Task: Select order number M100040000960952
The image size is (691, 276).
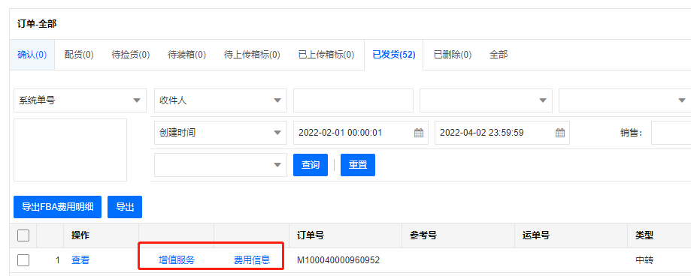Action: pos(338,260)
